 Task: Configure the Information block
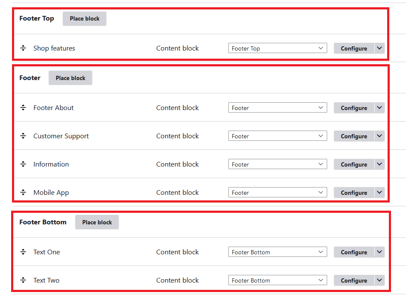(x=354, y=164)
